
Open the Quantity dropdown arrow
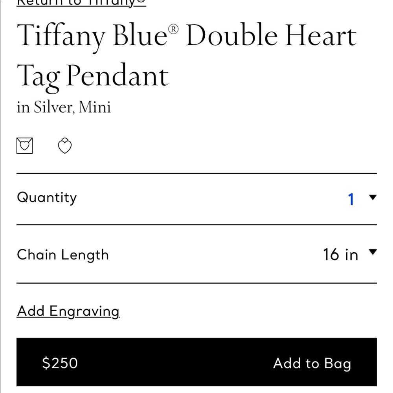(x=373, y=198)
